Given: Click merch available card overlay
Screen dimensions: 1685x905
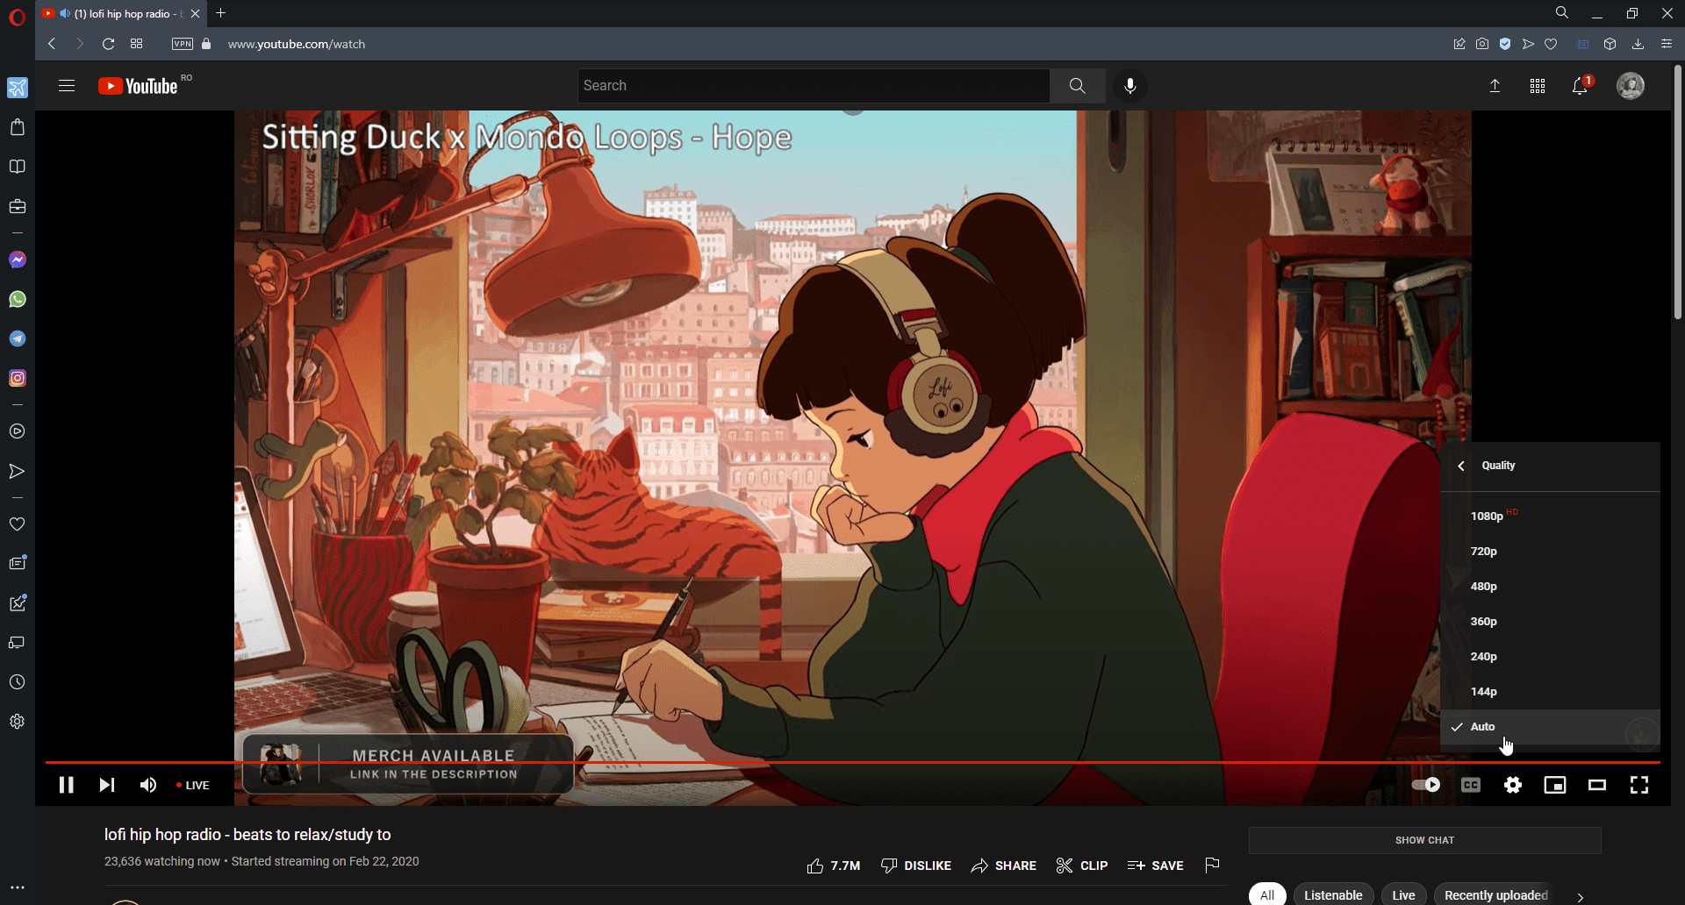Looking at the screenshot, I should pos(408,764).
